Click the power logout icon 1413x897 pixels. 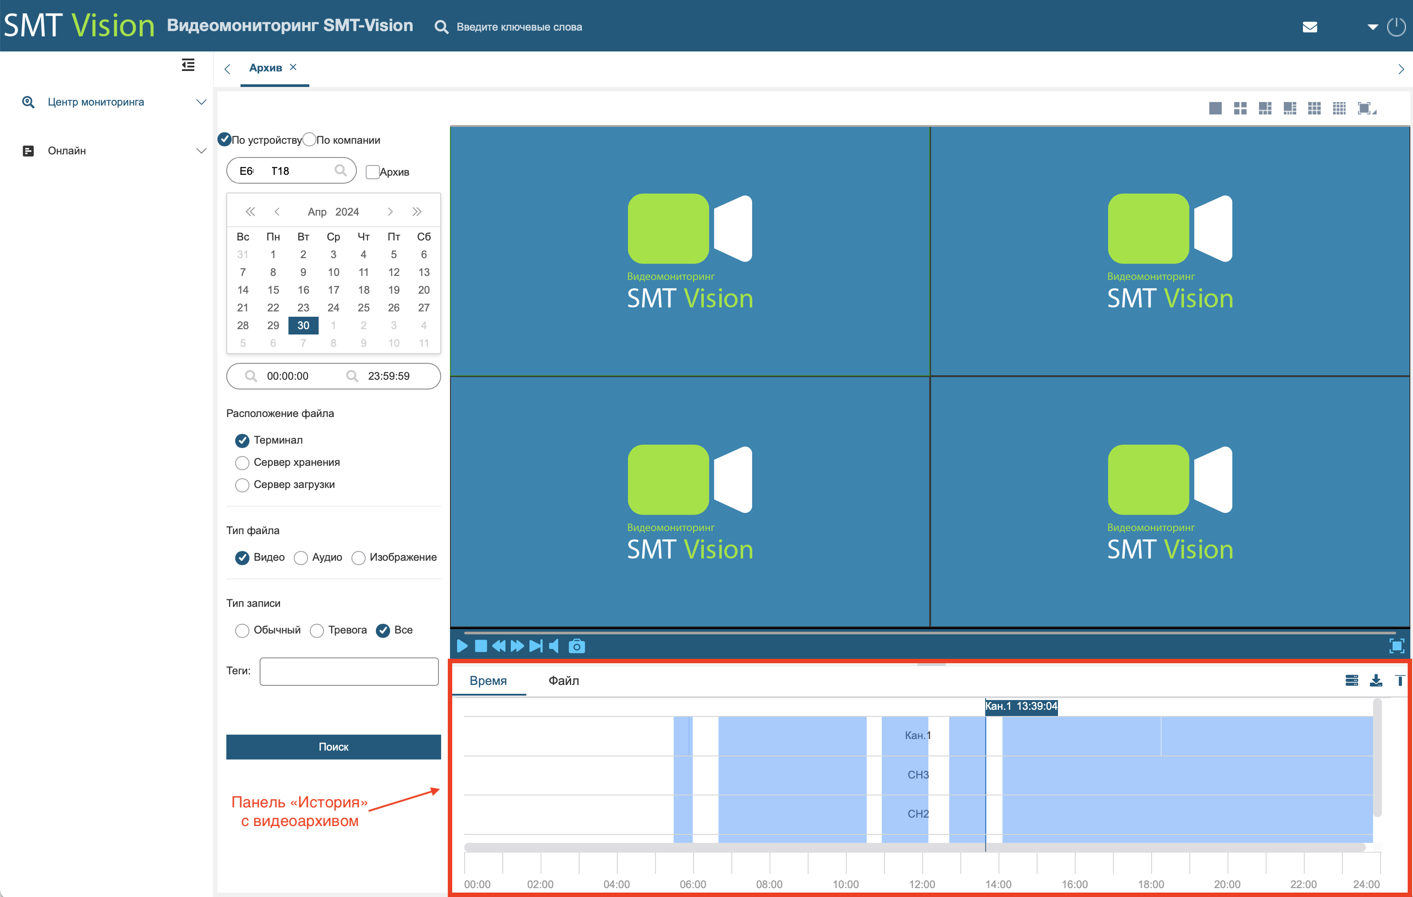tap(1396, 27)
